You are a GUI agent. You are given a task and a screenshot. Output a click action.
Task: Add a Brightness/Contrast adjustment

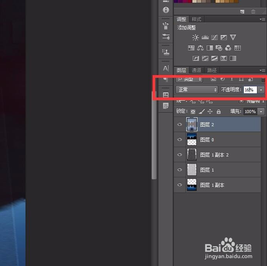[x=196, y=37]
